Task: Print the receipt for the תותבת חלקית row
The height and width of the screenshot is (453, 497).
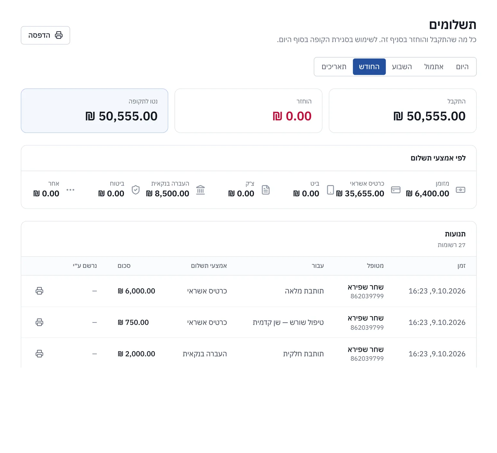Action: (39, 354)
